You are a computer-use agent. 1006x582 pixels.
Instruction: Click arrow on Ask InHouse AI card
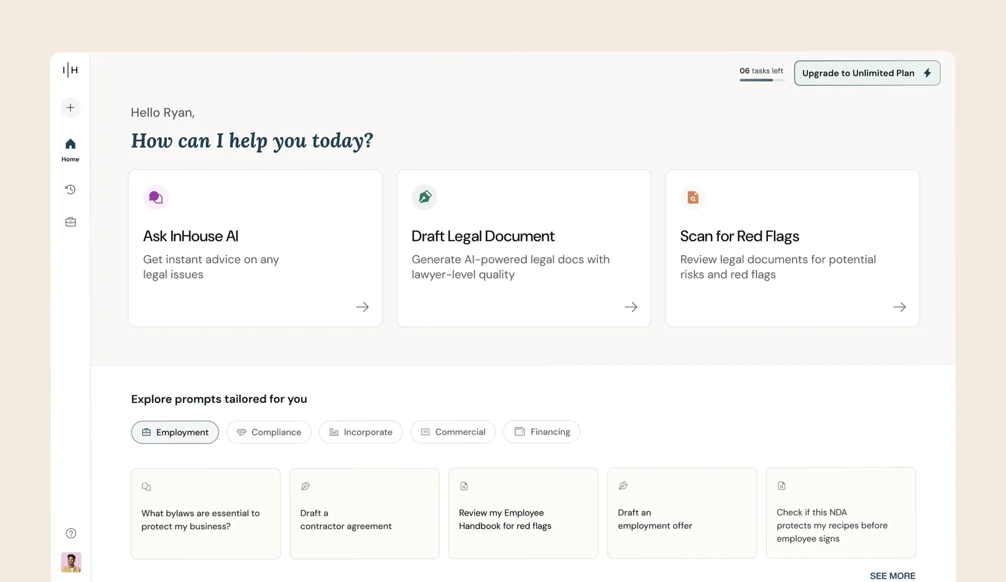point(363,307)
